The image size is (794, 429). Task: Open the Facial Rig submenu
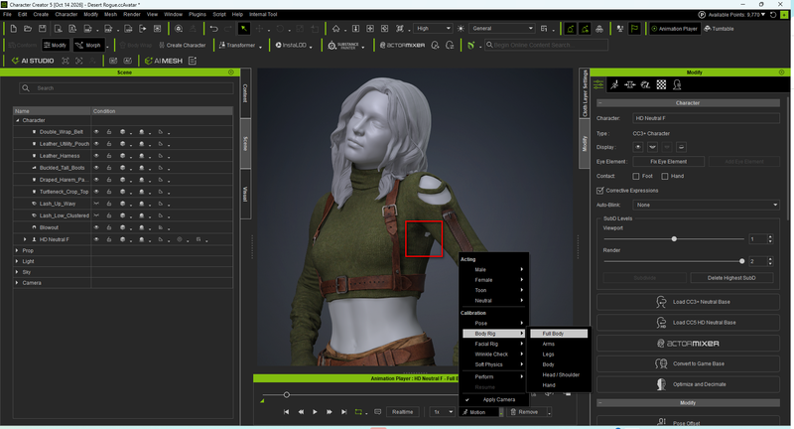click(x=493, y=344)
